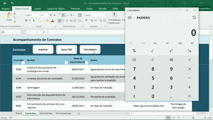
Task: Click calculator M+ memory add
Action: click(155, 43)
